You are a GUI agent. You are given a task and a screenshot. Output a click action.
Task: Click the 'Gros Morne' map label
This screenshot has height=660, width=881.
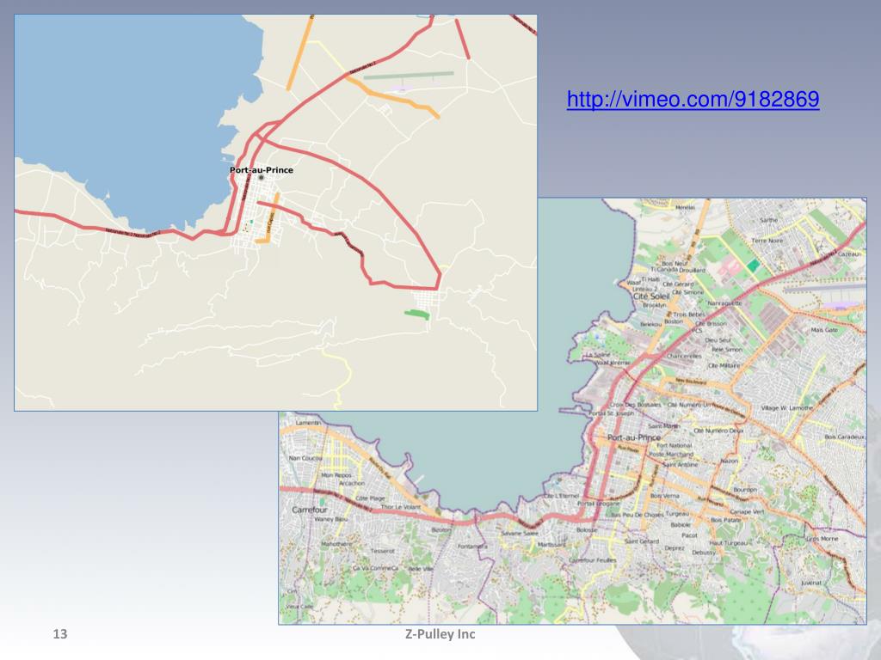coord(822,538)
